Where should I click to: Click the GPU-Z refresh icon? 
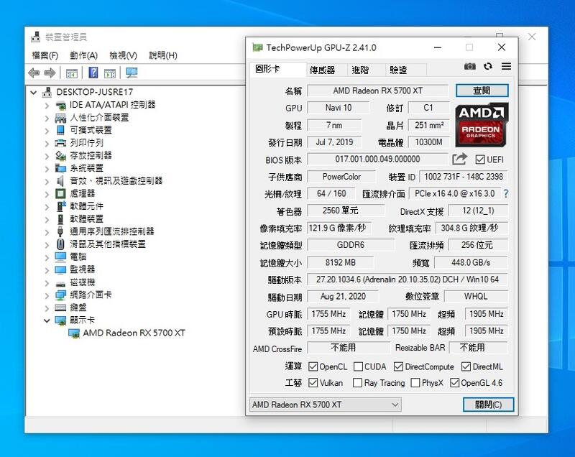click(x=488, y=66)
